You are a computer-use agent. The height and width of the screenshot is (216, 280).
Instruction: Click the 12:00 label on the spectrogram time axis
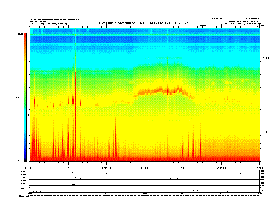[x=145, y=168]
